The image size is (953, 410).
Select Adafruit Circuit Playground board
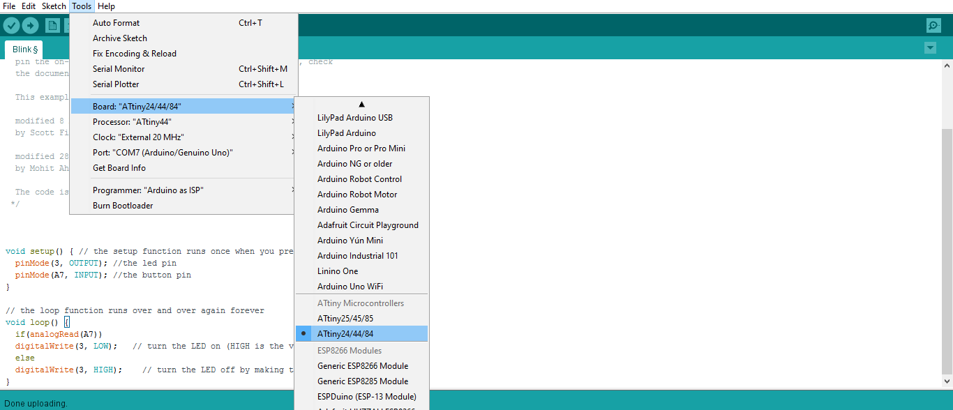click(361, 225)
